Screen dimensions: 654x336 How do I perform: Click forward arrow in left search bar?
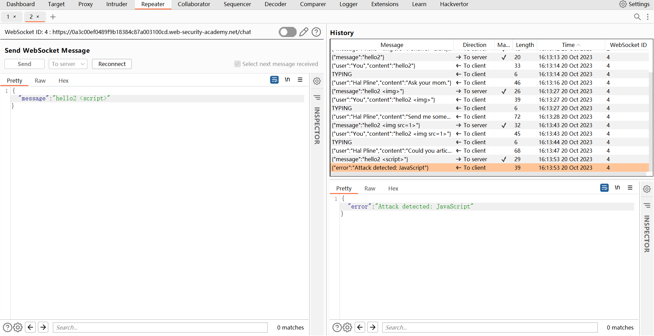(43, 327)
